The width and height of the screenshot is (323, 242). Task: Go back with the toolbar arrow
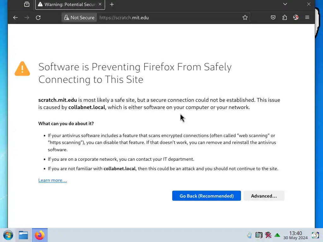pyautogui.click(x=15, y=18)
